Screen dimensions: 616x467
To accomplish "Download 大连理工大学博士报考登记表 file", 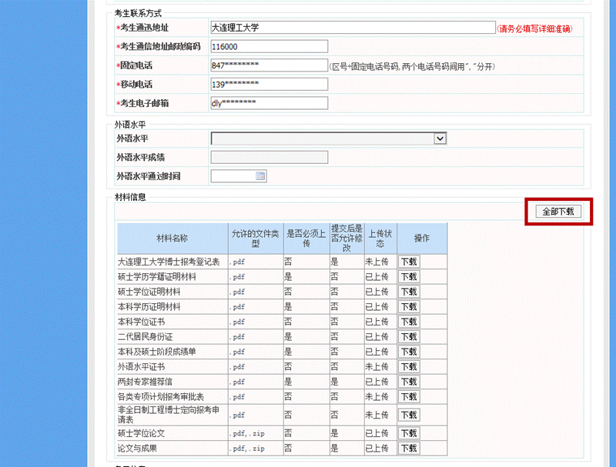I will click(x=408, y=262).
